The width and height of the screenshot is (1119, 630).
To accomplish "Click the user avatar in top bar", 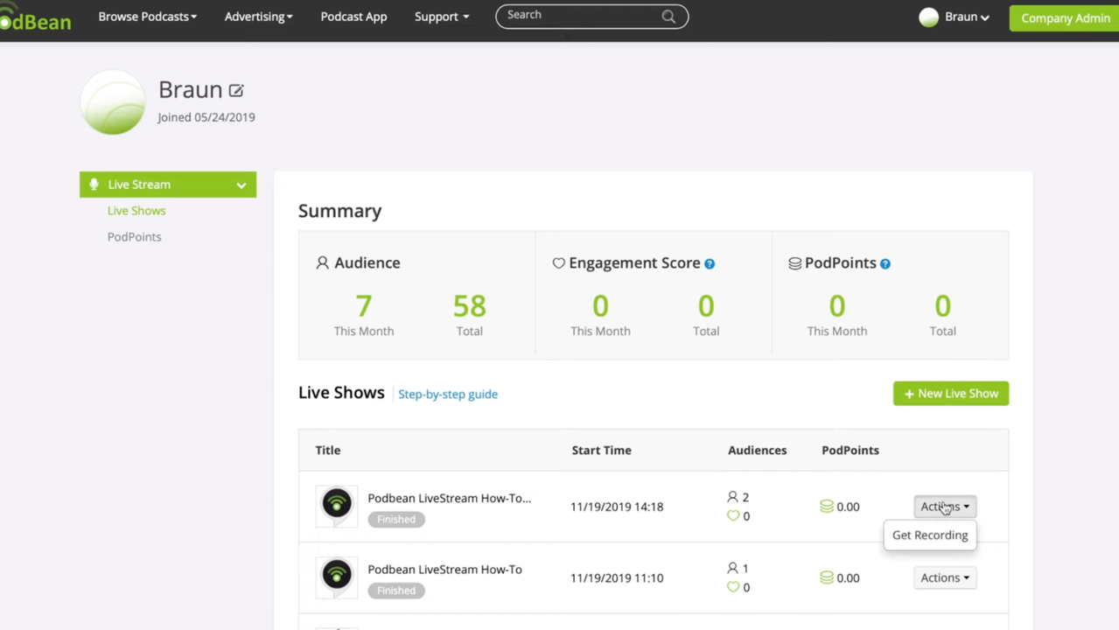I will click(928, 17).
